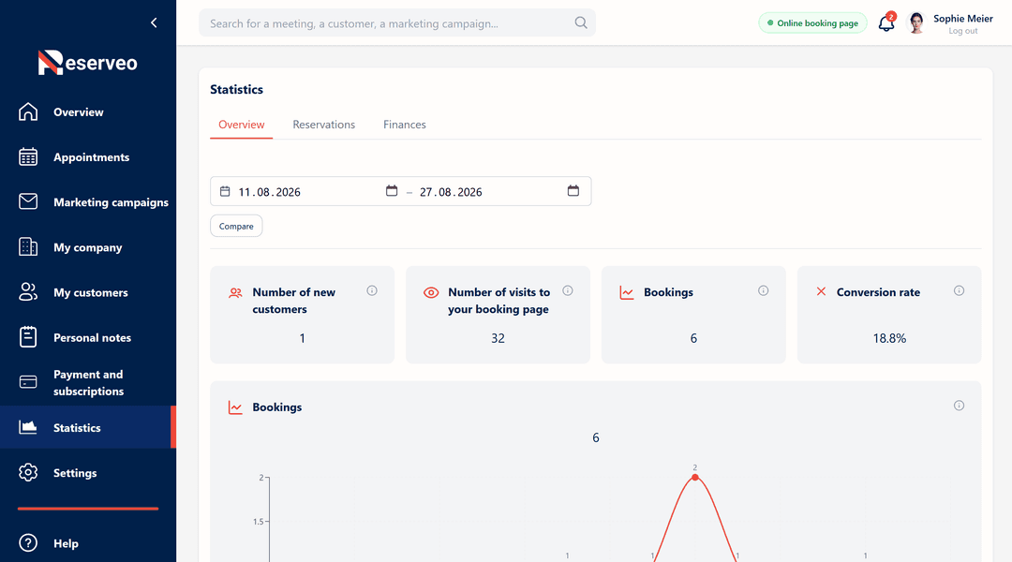Click the small calendar icon before start date
Viewport: 1012px width, 562px height.
tap(225, 192)
